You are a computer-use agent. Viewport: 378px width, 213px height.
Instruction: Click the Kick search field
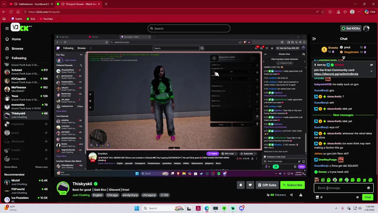point(189,28)
